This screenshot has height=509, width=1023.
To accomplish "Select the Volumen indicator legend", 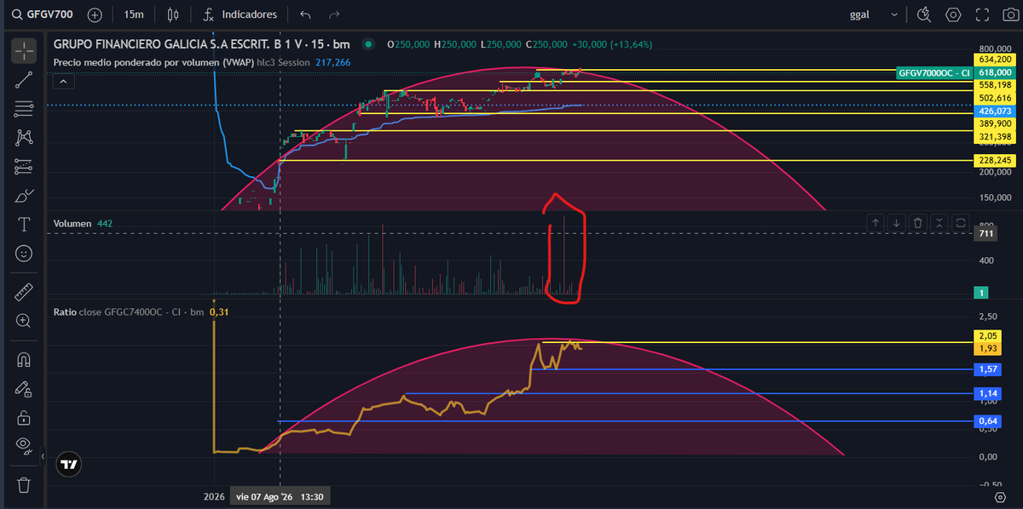I will click(x=84, y=223).
